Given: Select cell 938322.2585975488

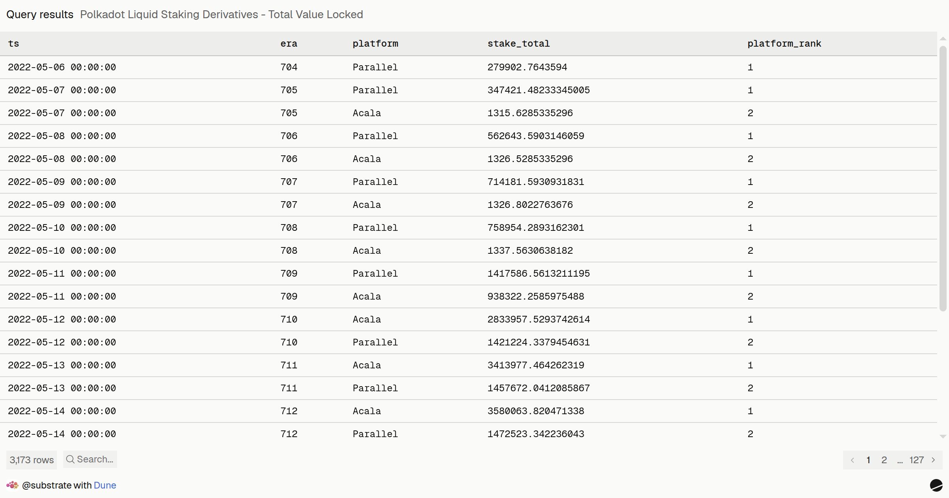Looking at the screenshot, I should (x=536, y=296).
